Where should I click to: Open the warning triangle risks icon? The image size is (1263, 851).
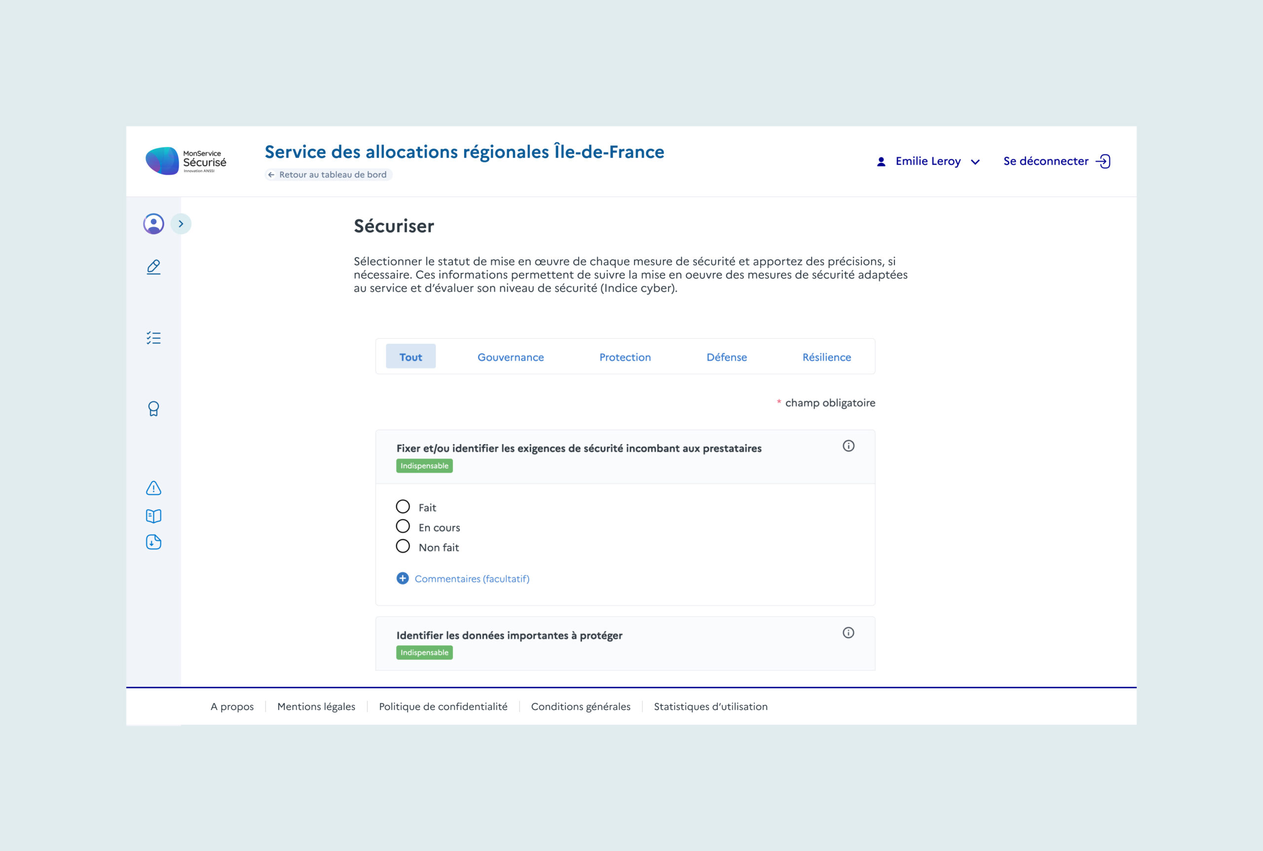point(153,488)
